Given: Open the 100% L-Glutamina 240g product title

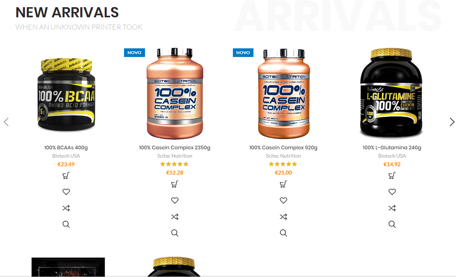Looking at the screenshot, I should [392, 148].
